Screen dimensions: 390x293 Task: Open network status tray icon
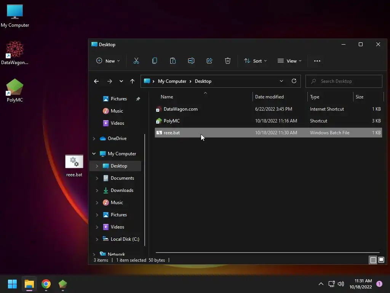[332, 284]
